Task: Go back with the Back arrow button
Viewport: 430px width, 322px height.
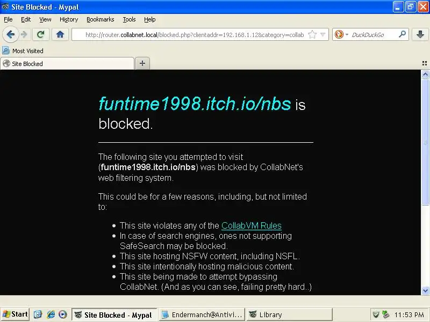Action: click(10, 35)
